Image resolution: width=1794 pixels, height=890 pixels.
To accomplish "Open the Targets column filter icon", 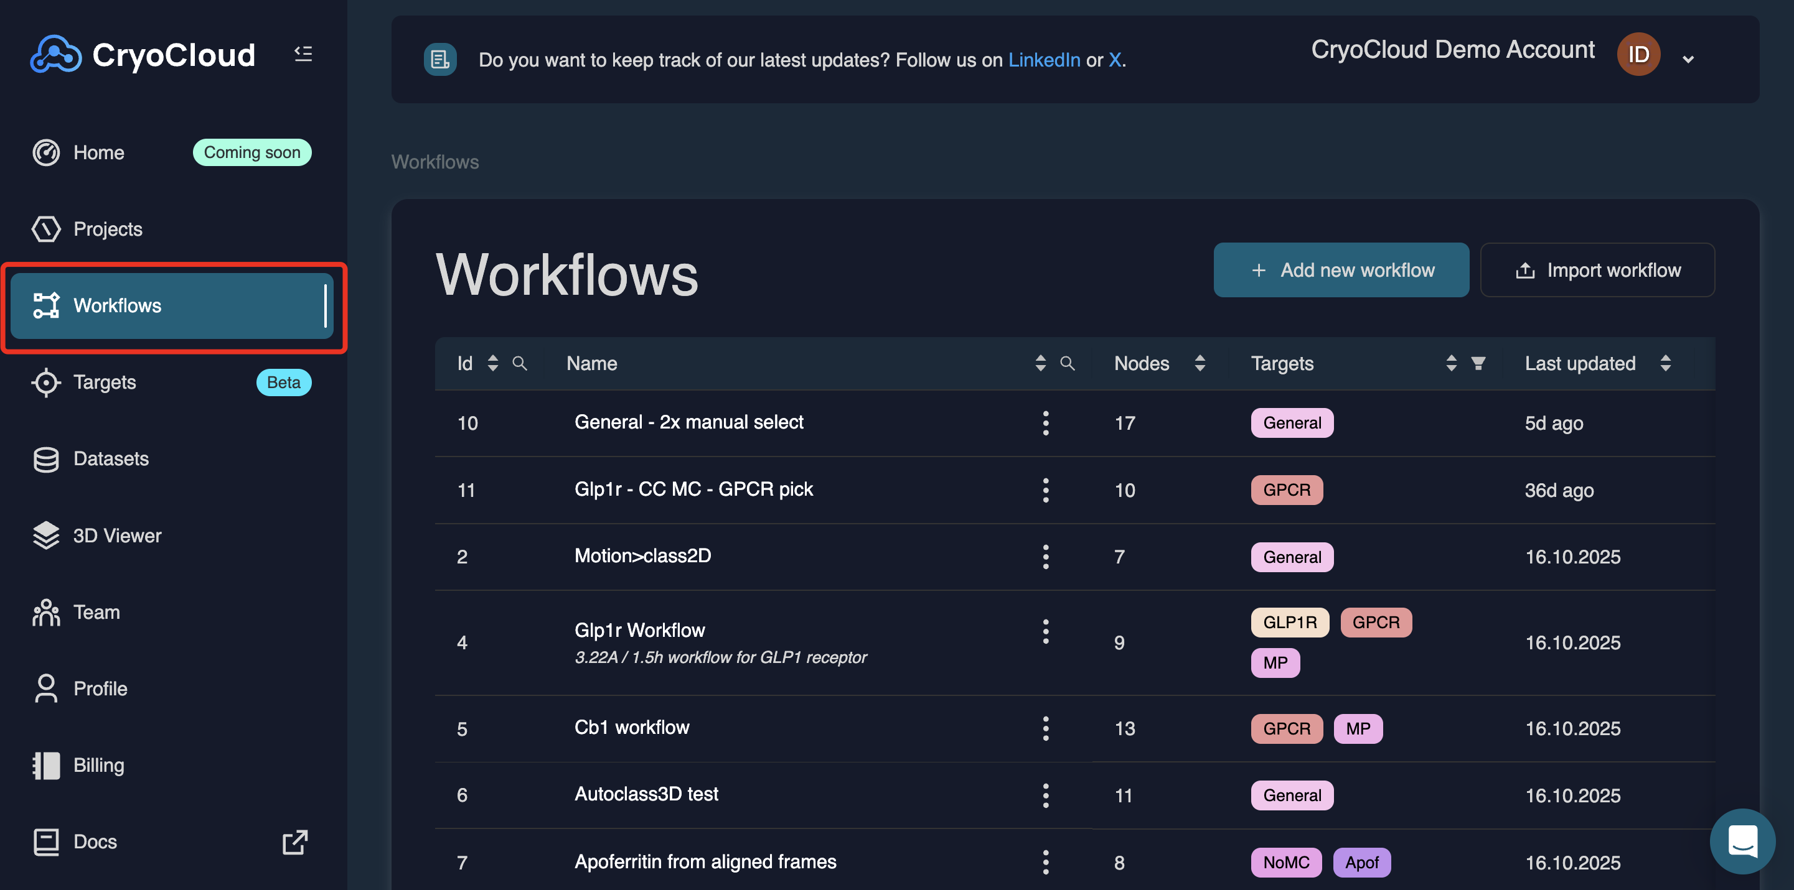I will point(1478,363).
